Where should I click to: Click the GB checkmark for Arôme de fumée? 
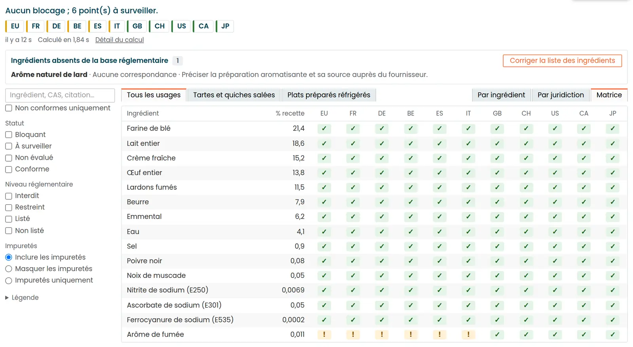(x=497, y=334)
